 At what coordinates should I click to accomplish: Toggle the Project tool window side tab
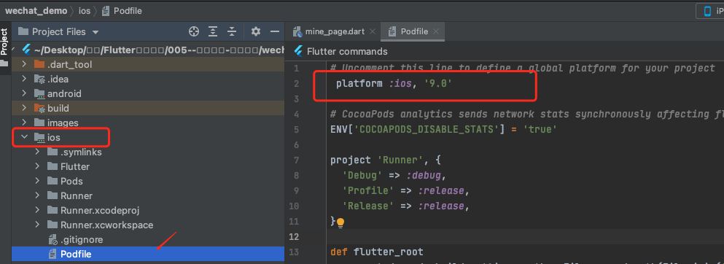click(x=4, y=42)
